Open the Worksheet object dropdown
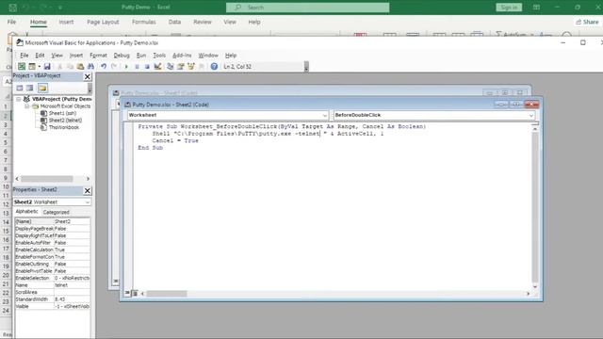The width and height of the screenshot is (603, 339). coord(324,115)
